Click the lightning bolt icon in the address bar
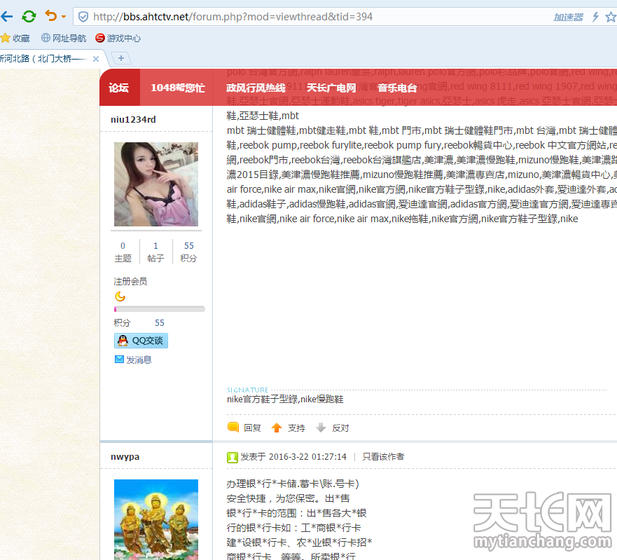The image size is (617, 560). [595, 17]
